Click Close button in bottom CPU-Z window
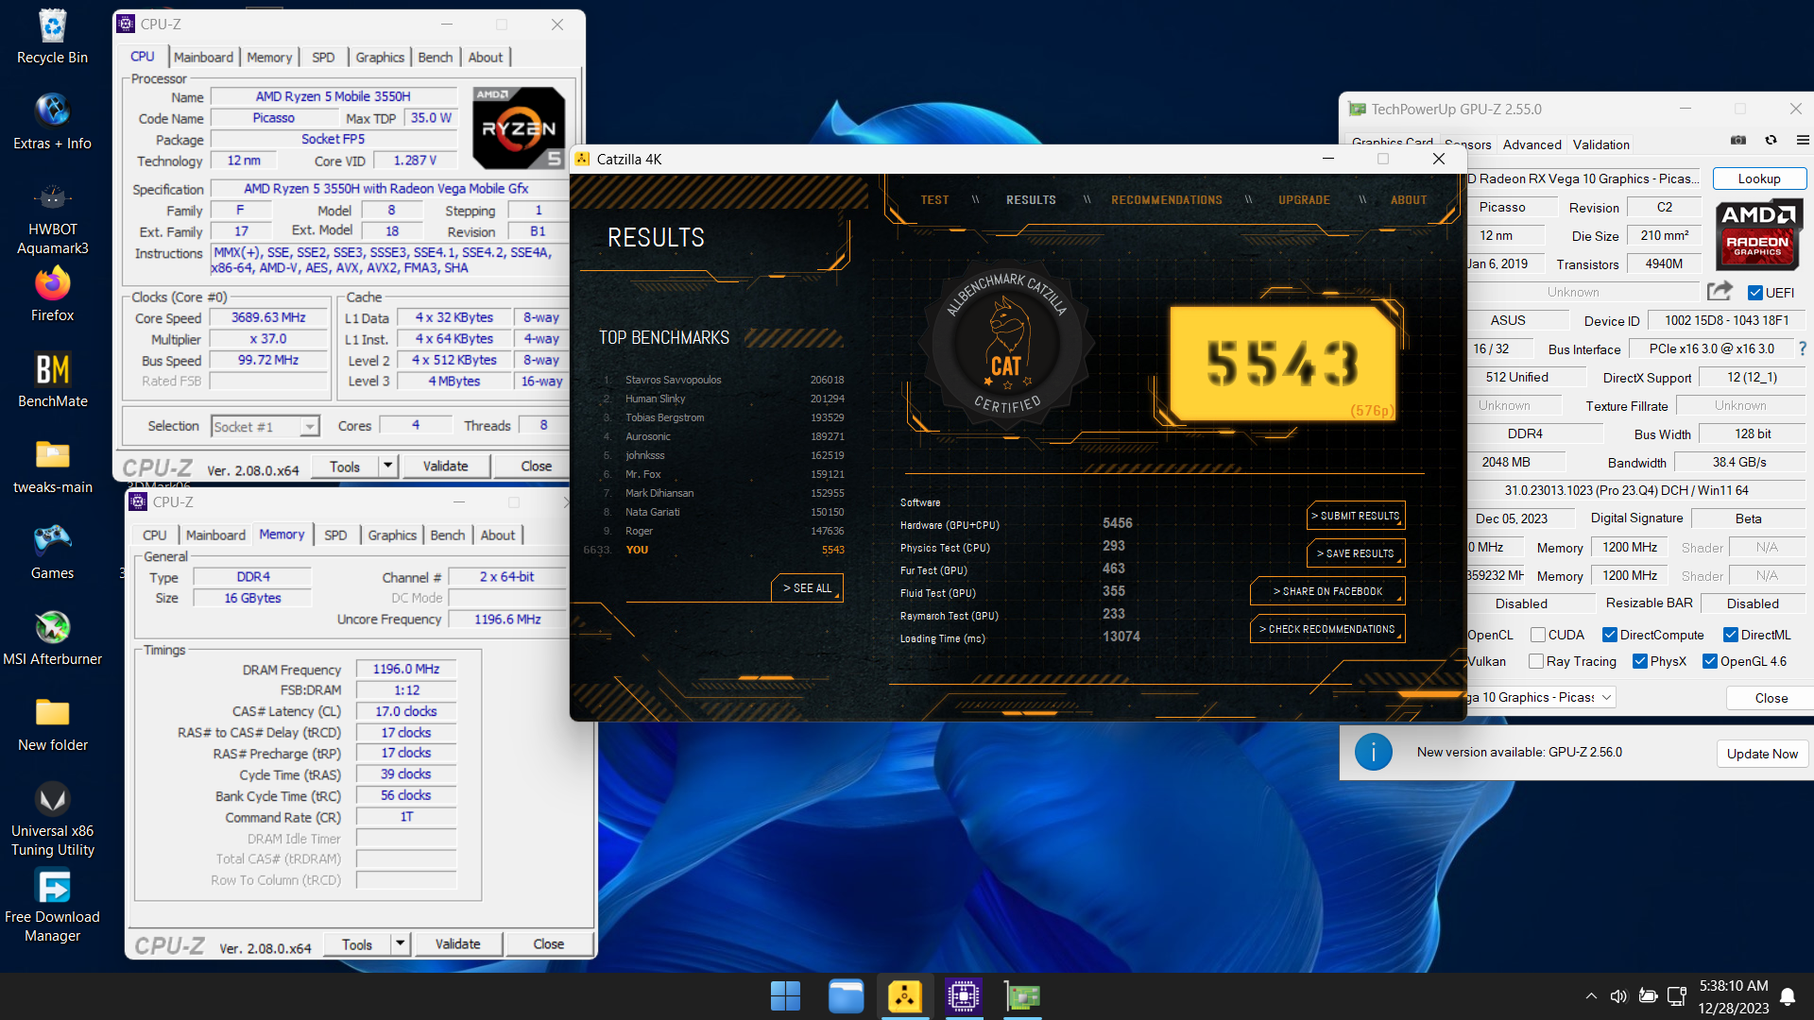Image resolution: width=1814 pixels, height=1020 pixels. click(548, 944)
